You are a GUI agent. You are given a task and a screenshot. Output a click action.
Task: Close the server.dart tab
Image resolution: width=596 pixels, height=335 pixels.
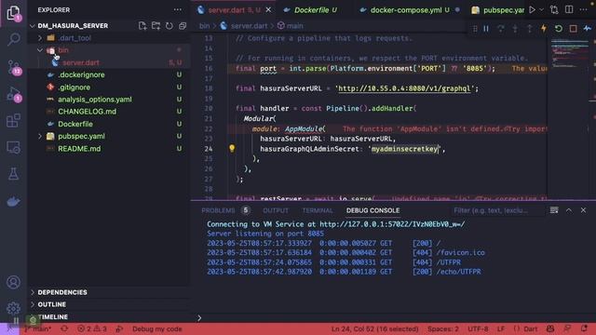[x=268, y=10]
